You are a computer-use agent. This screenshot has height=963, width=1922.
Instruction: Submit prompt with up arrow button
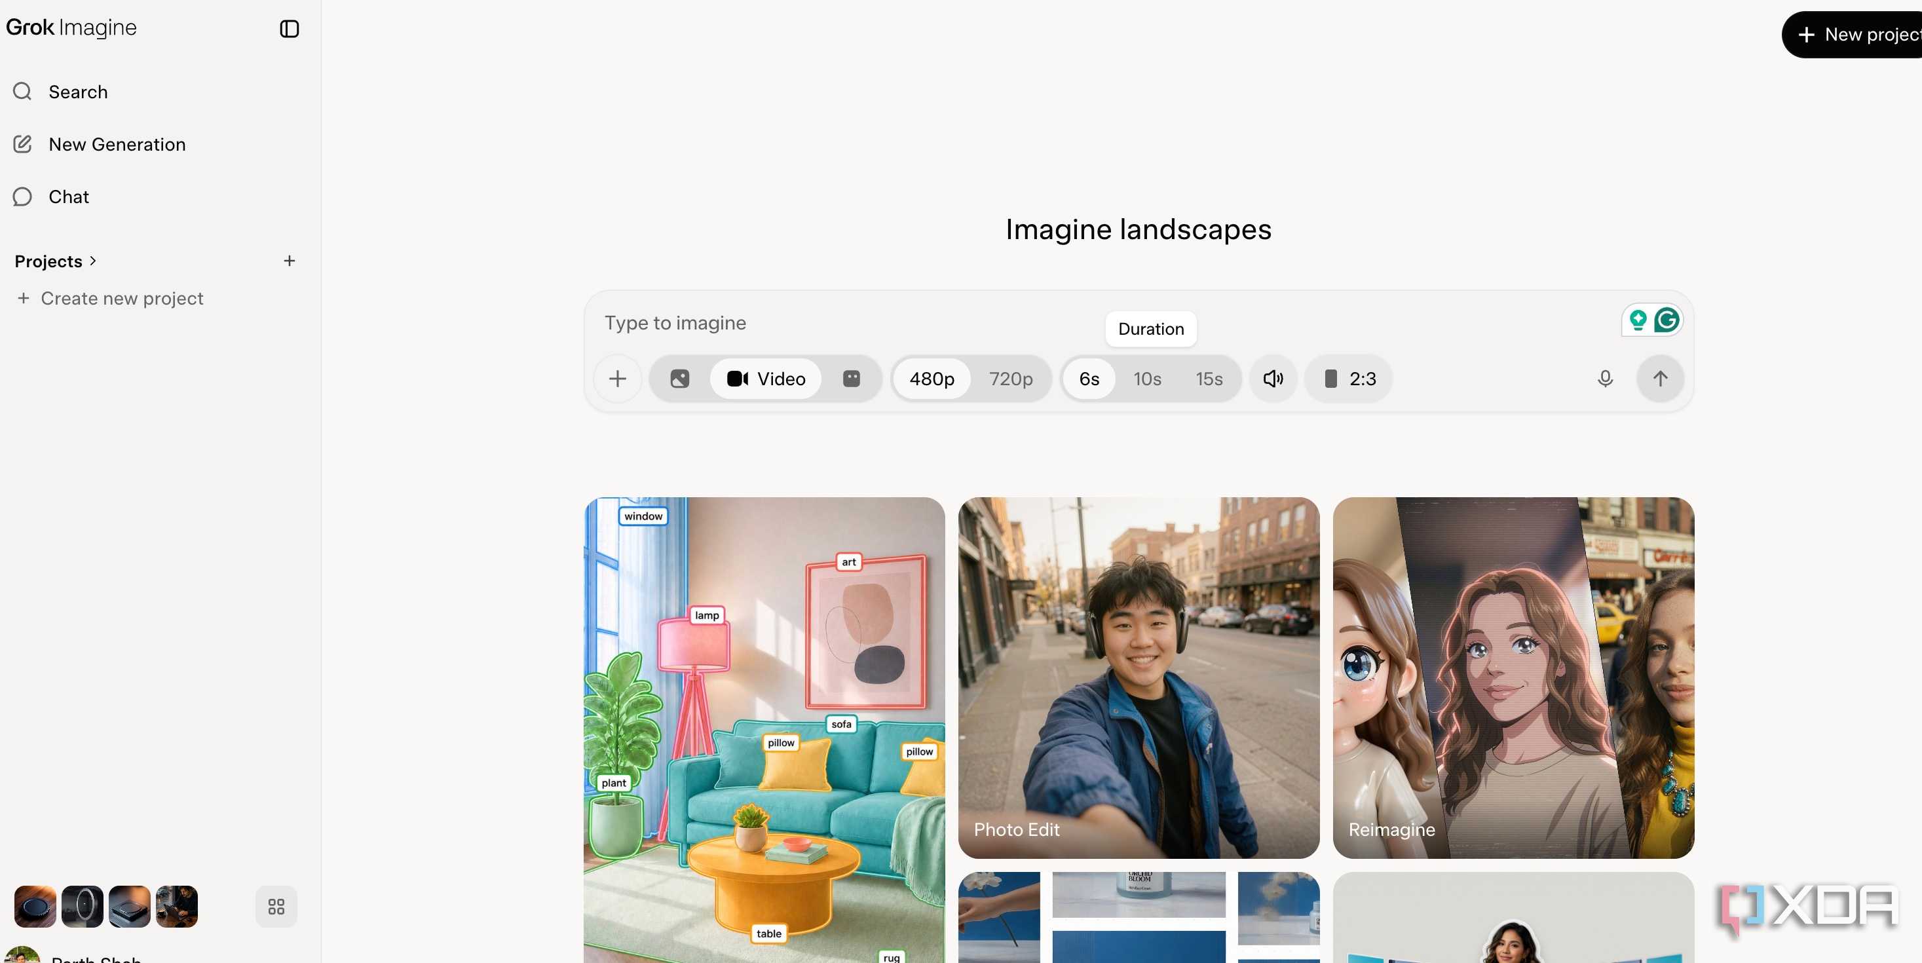1660,379
